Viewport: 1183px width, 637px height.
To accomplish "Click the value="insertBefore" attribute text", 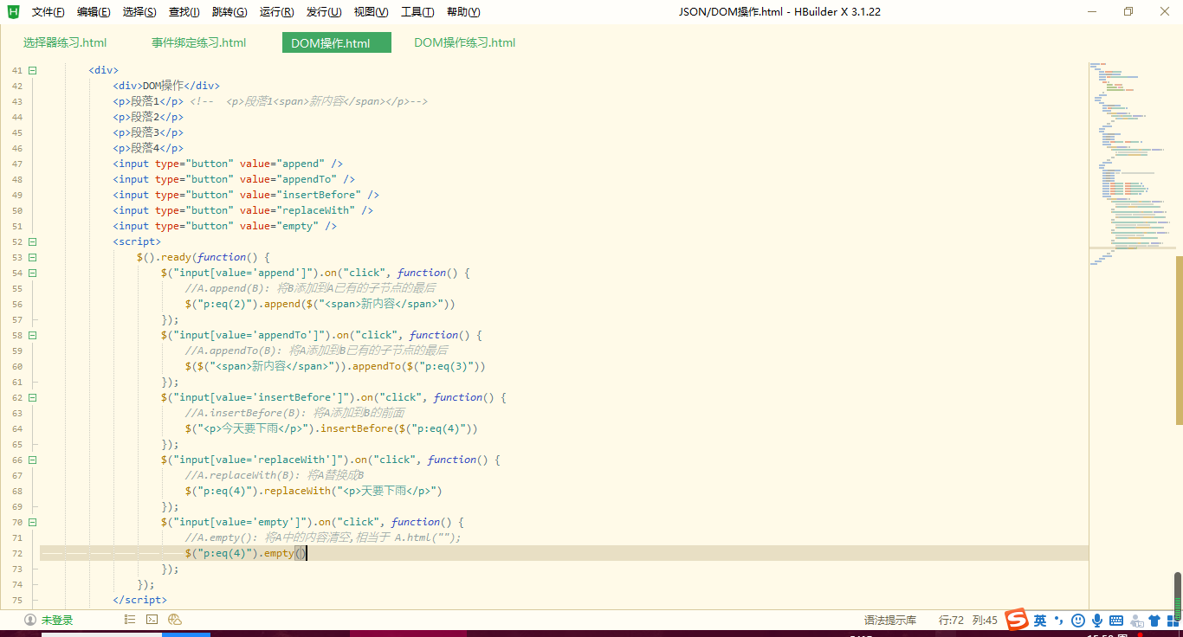I will [x=301, y=195].
